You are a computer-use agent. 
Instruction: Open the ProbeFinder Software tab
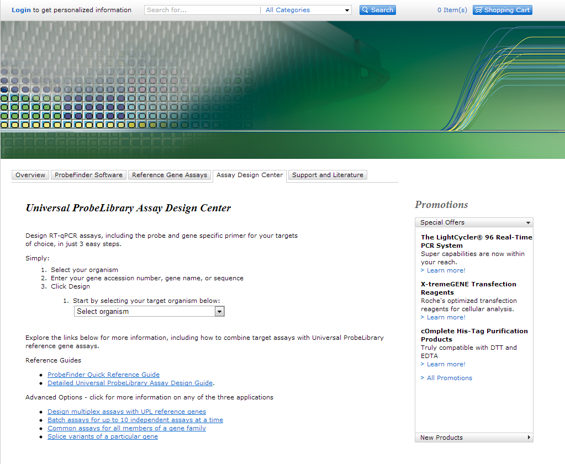88,175
